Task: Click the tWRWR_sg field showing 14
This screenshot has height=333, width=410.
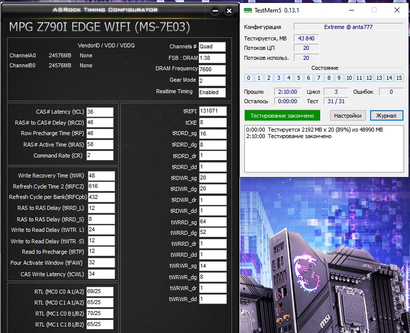Action: 213,266
